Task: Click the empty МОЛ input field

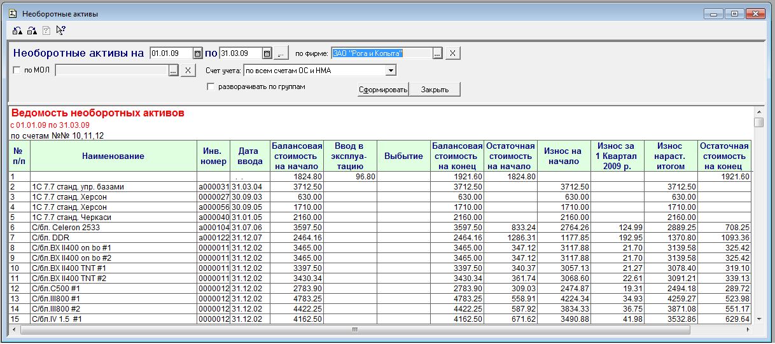Action: [x=112, y=71]
